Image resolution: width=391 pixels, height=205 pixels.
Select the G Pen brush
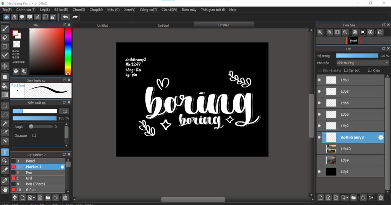pyautogui.click(x=38, y=190)
